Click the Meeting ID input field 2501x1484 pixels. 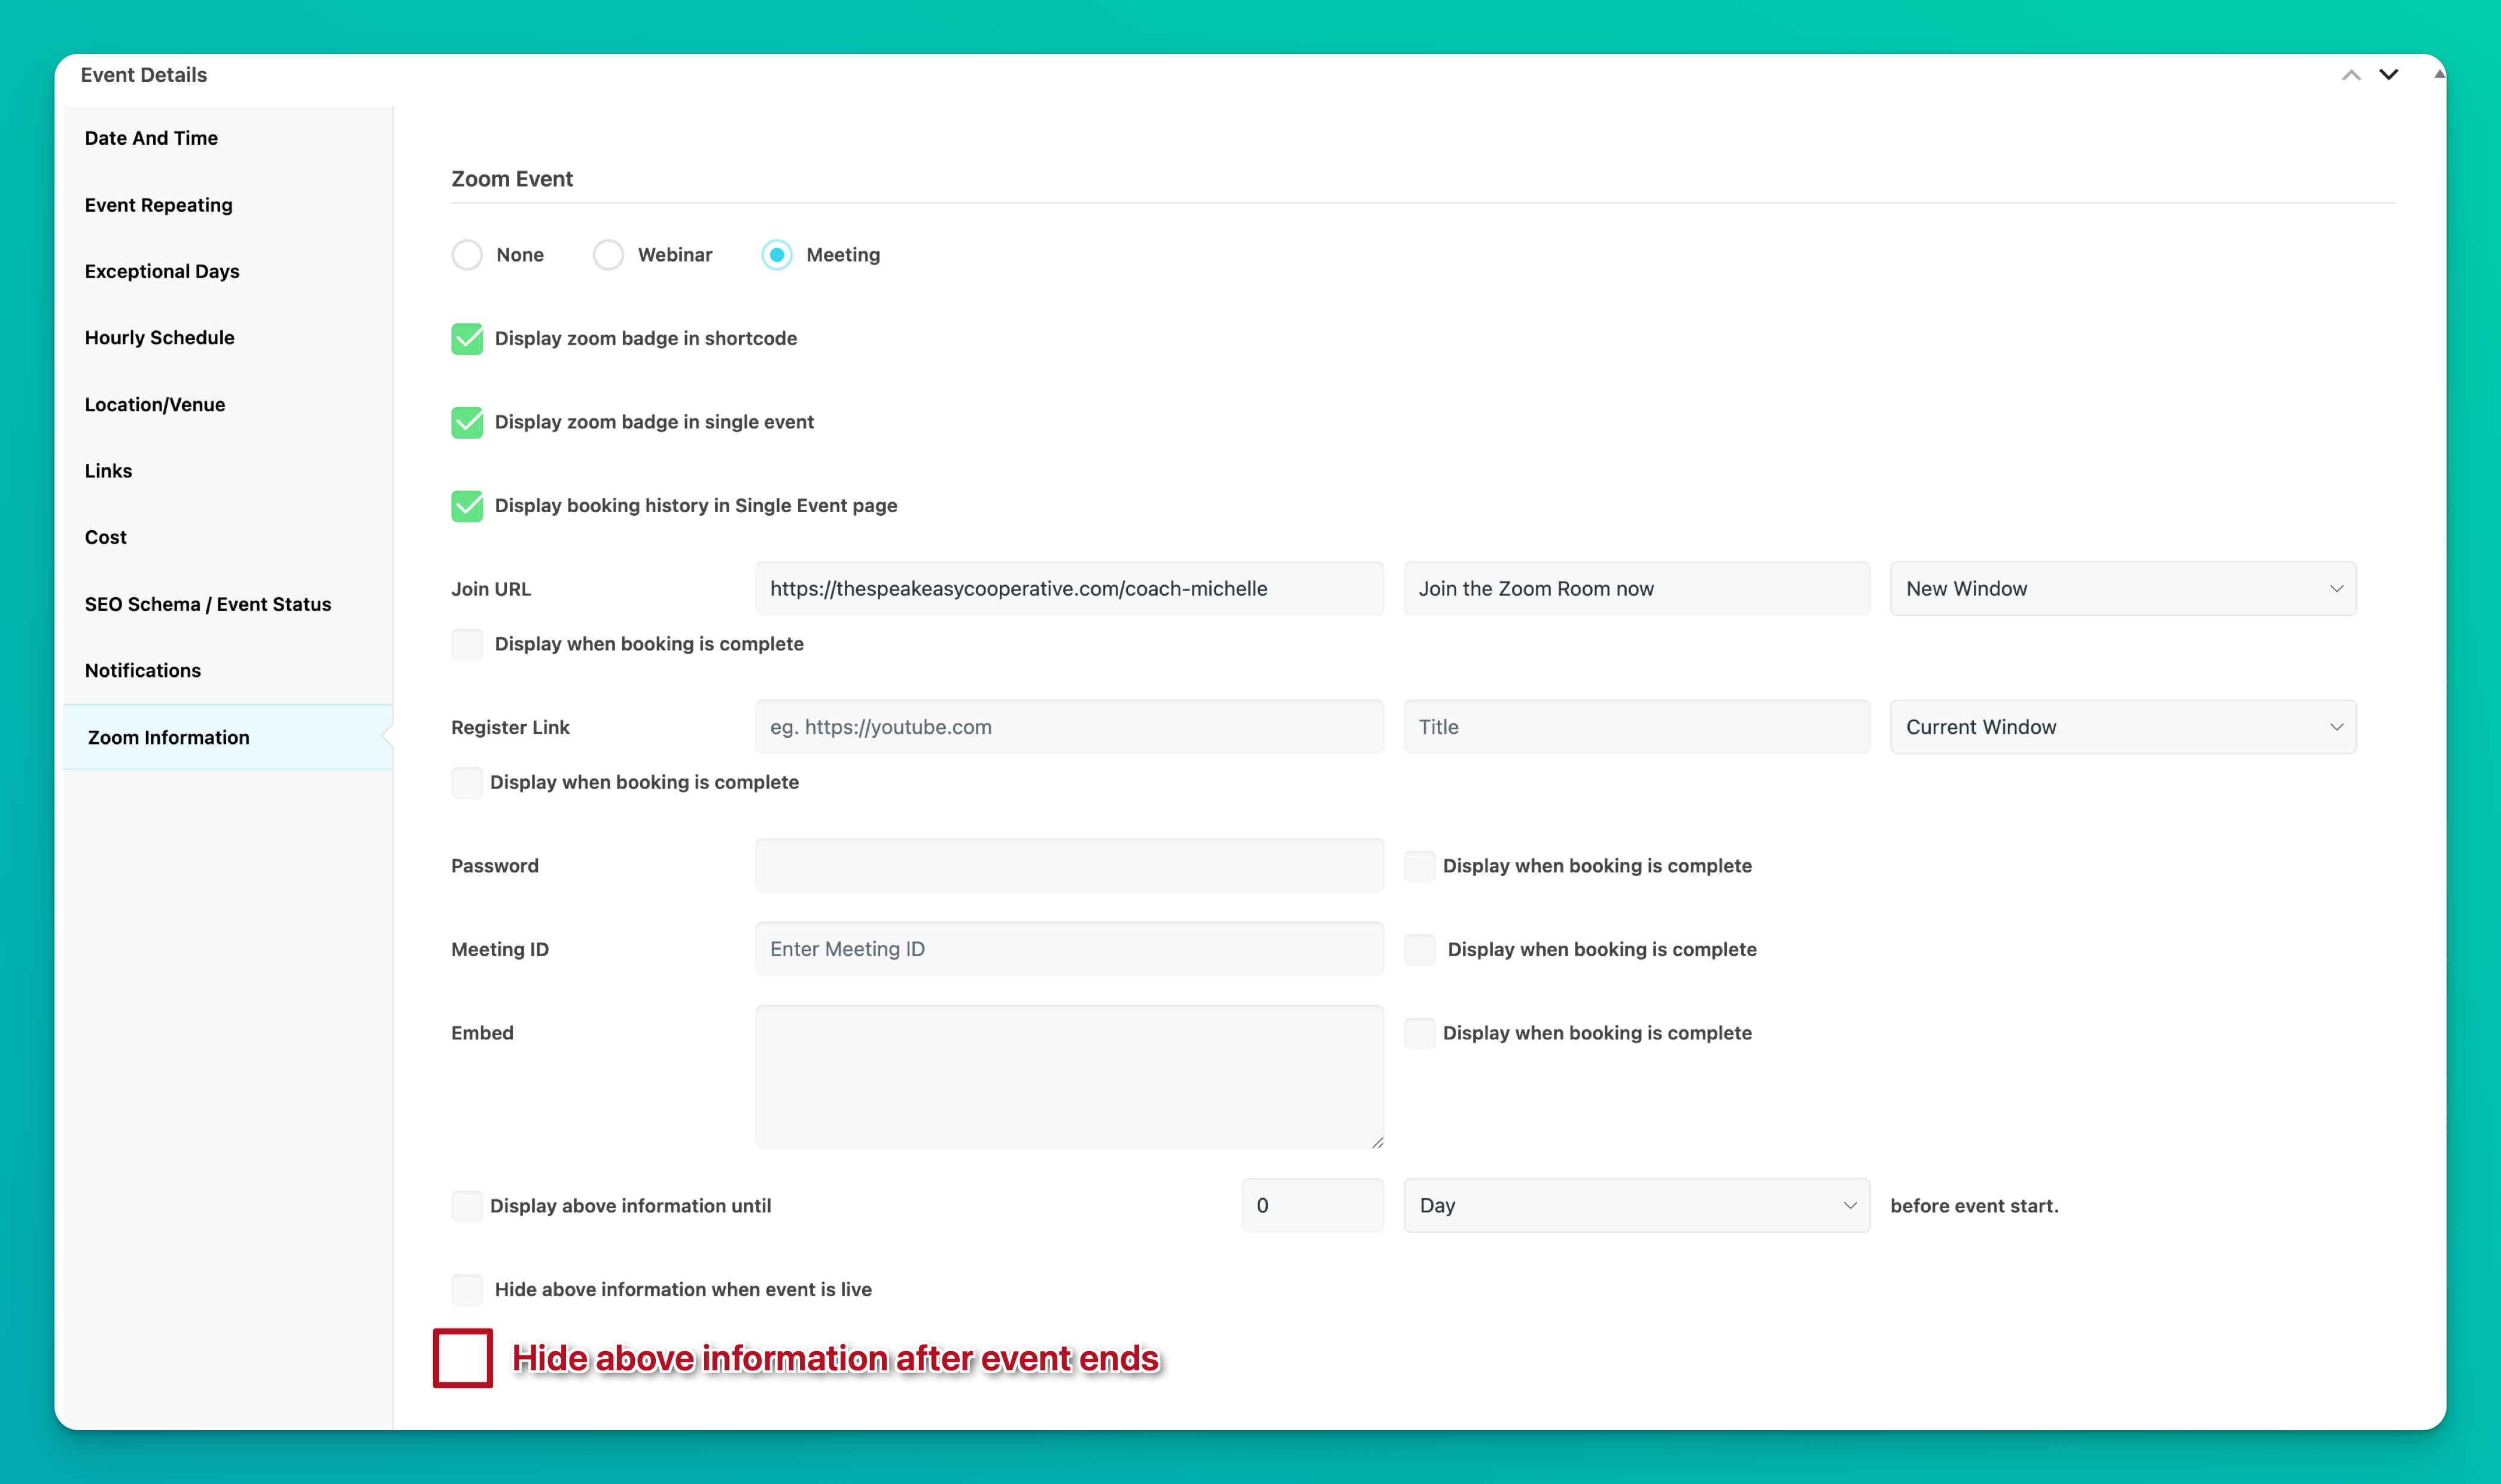coord(1069,949)
